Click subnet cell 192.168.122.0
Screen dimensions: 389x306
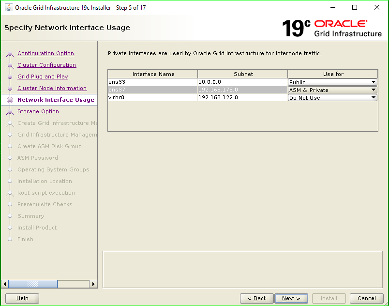242,97
